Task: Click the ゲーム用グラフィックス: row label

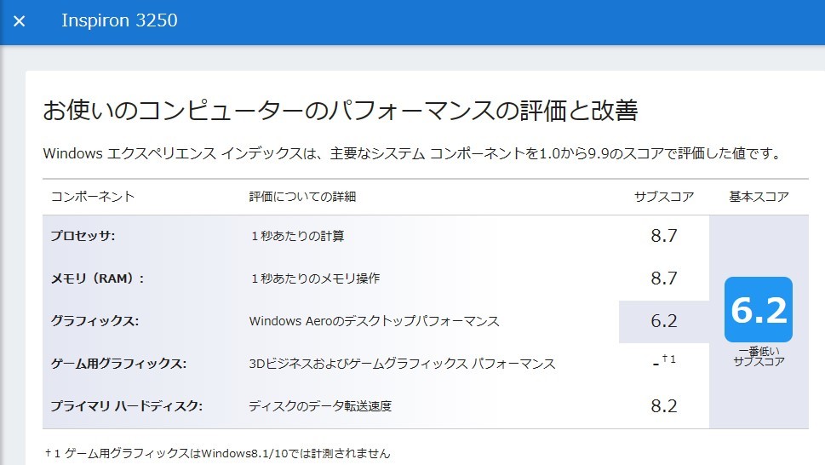Action: [118, 364]
